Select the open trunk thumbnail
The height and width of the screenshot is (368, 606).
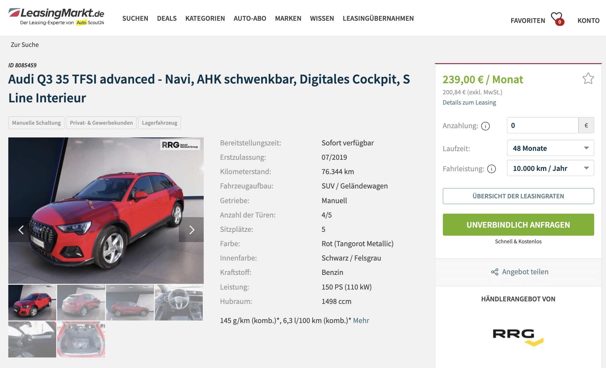coord(81,339)
